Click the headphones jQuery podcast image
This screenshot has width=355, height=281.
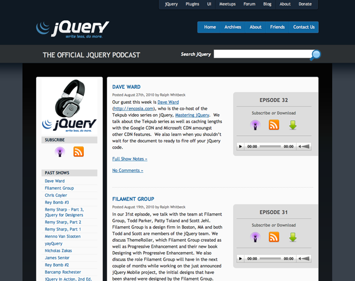[x=69, y=106]
